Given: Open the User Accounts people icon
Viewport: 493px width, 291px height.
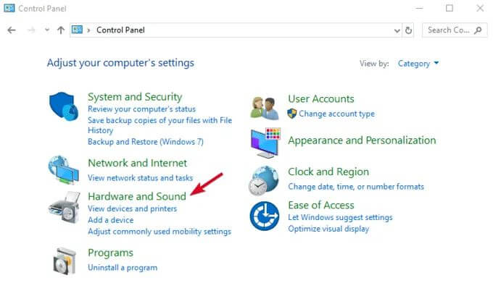Looking at the screenshot, I should click(265, 108).
